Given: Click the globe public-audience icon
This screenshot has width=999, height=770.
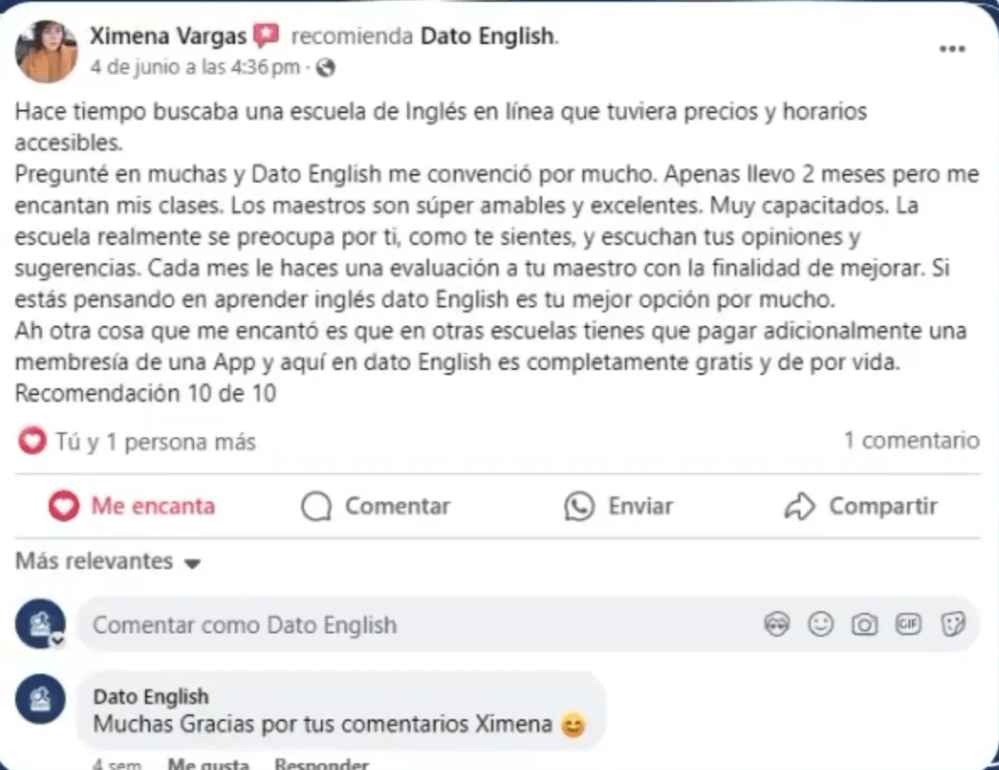Looking at the screenshot, I should tap(325, 68).
